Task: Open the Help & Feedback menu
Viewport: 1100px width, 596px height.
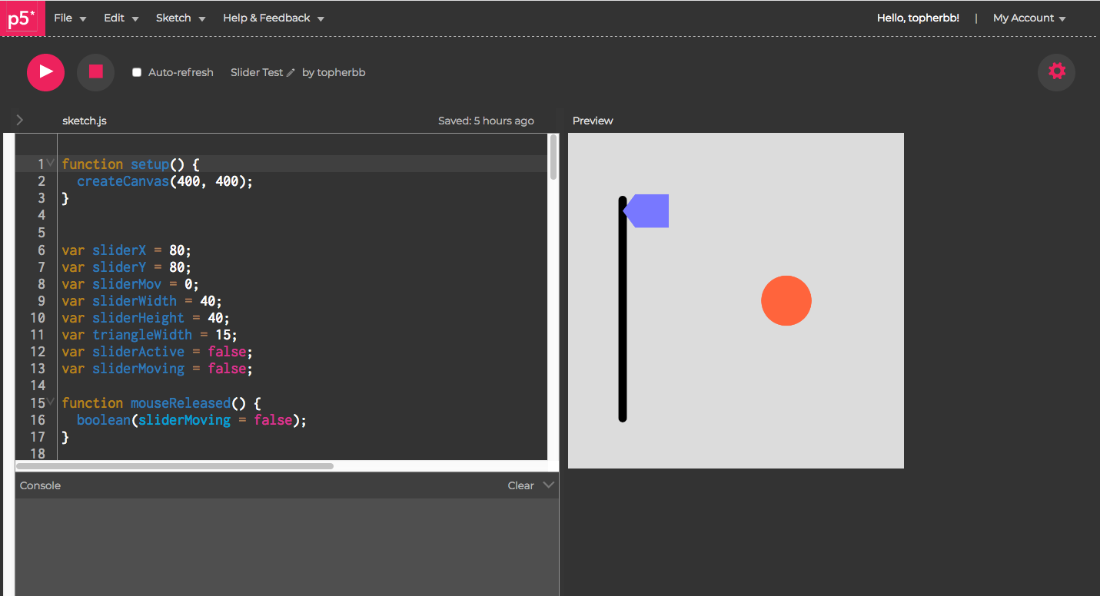Action: [x=274, y=18]
